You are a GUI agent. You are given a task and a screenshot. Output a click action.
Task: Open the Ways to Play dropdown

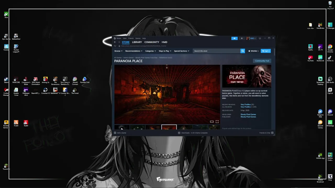tap(165, 51)
